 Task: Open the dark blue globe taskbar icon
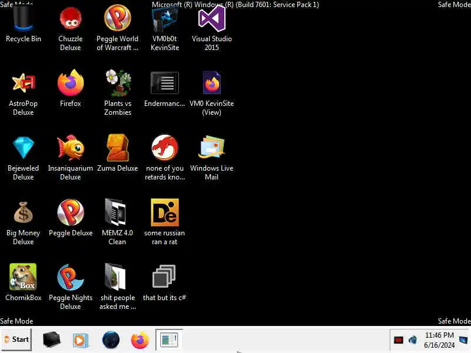click(x=111, y=340)
